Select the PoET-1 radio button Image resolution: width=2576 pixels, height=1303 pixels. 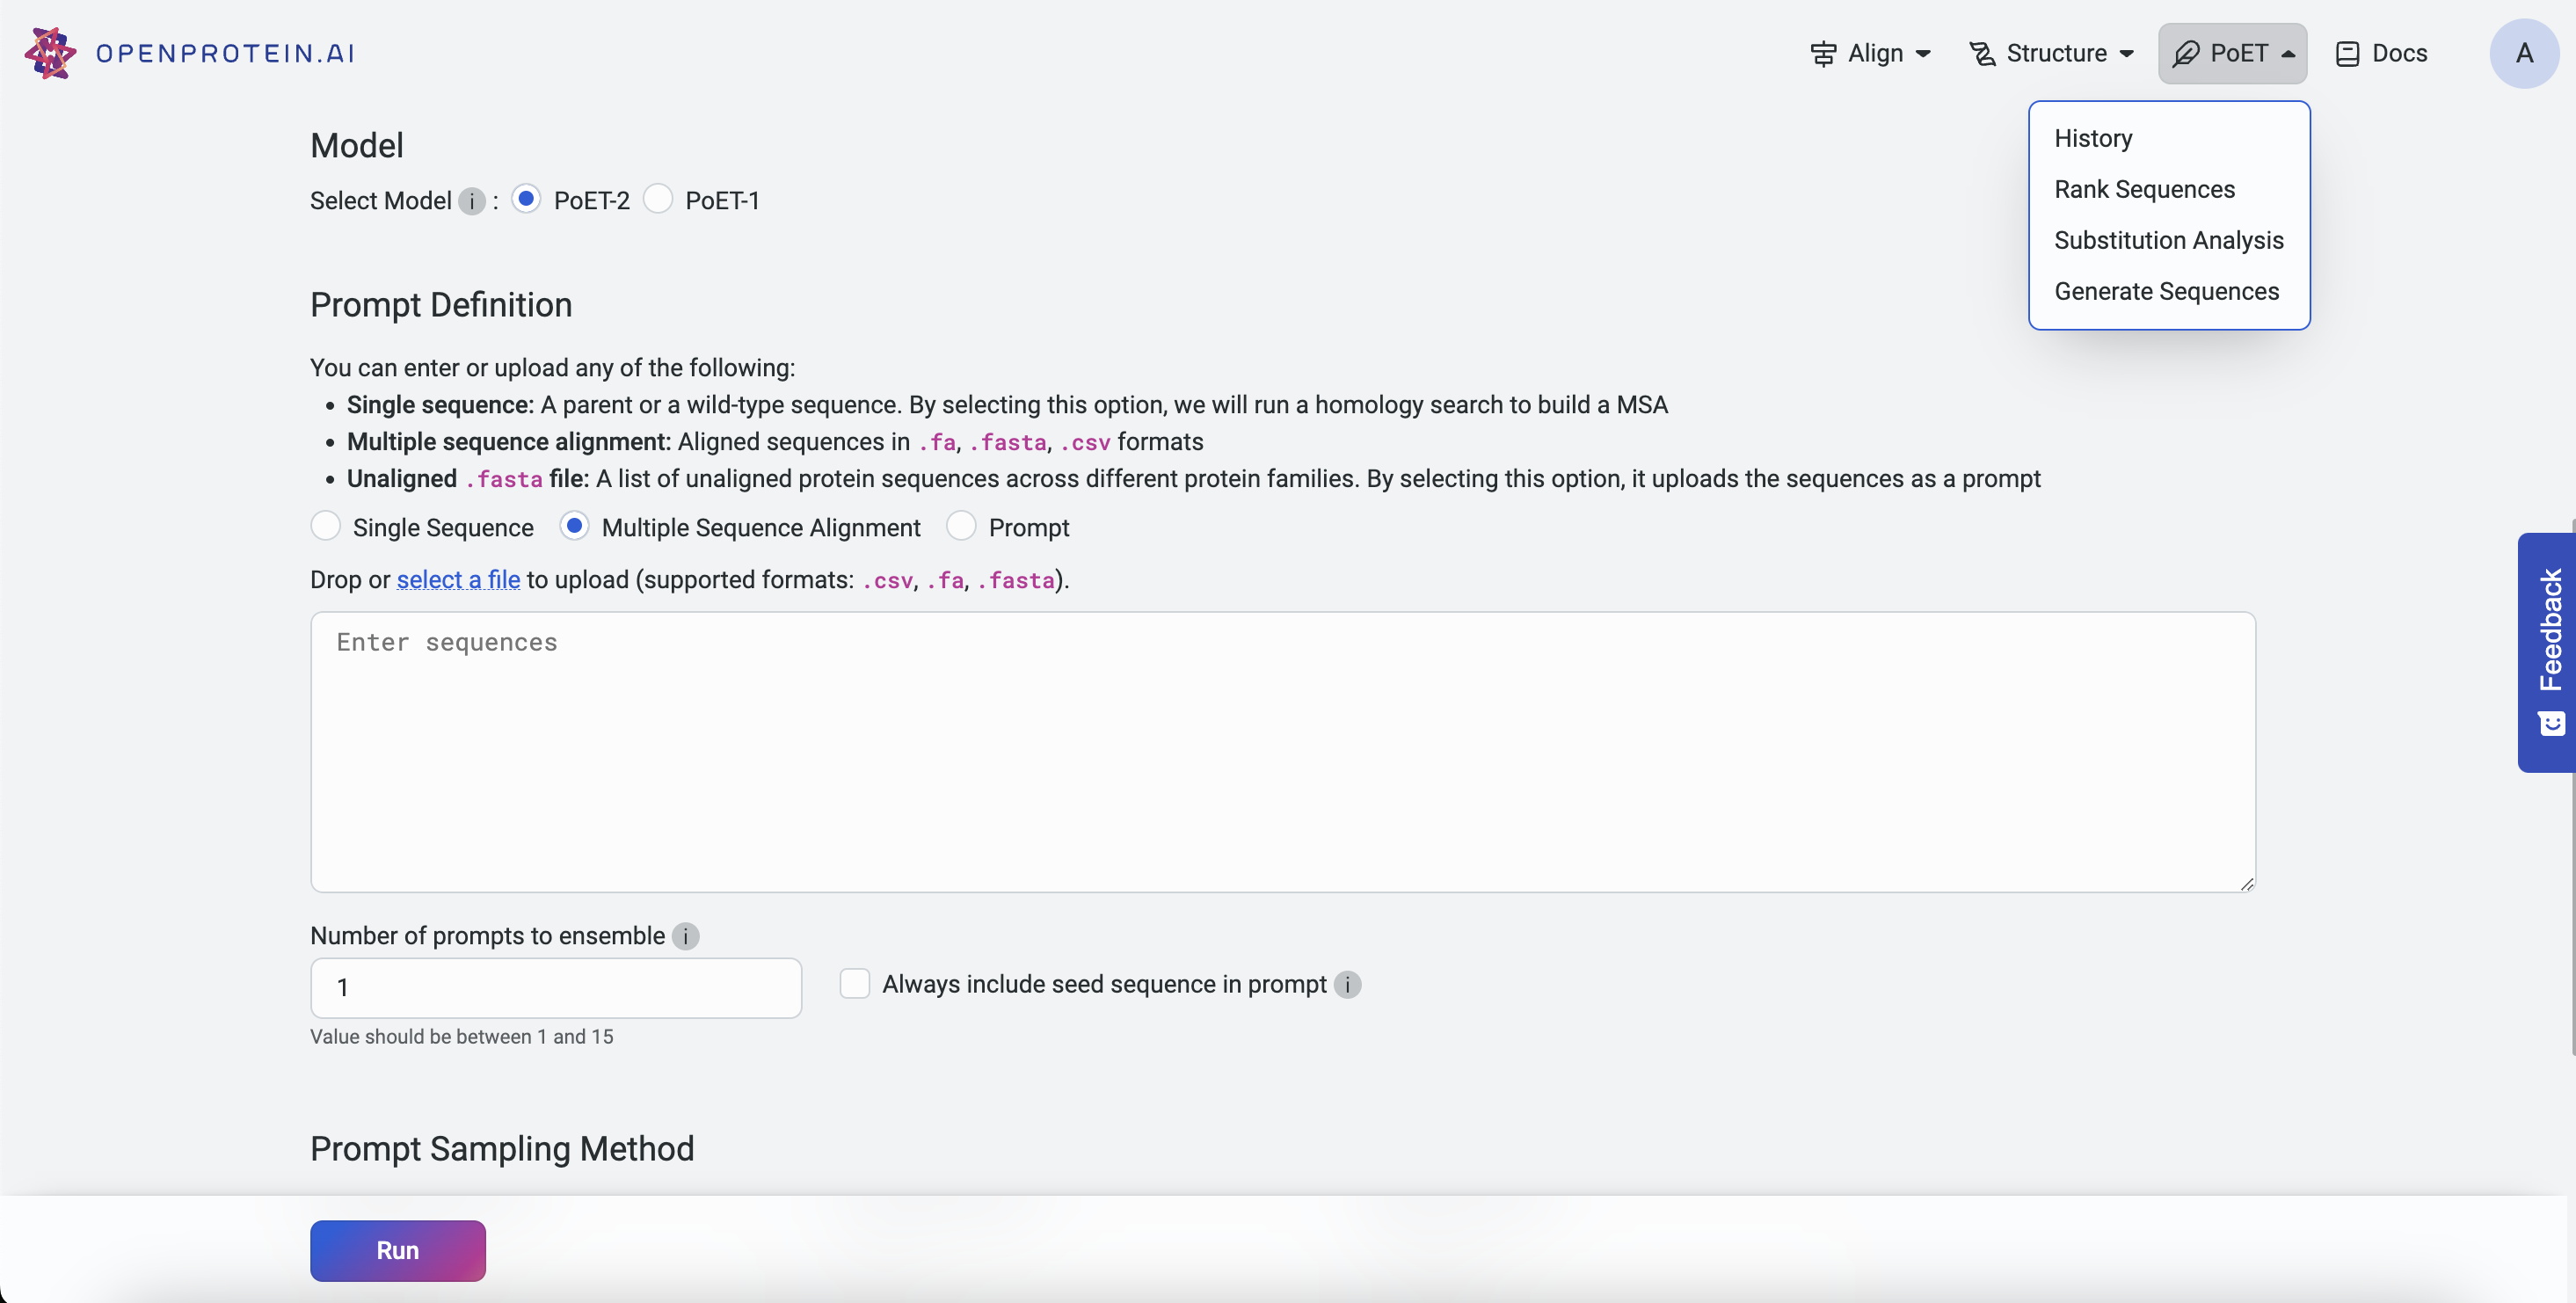(x=658, y=200)
